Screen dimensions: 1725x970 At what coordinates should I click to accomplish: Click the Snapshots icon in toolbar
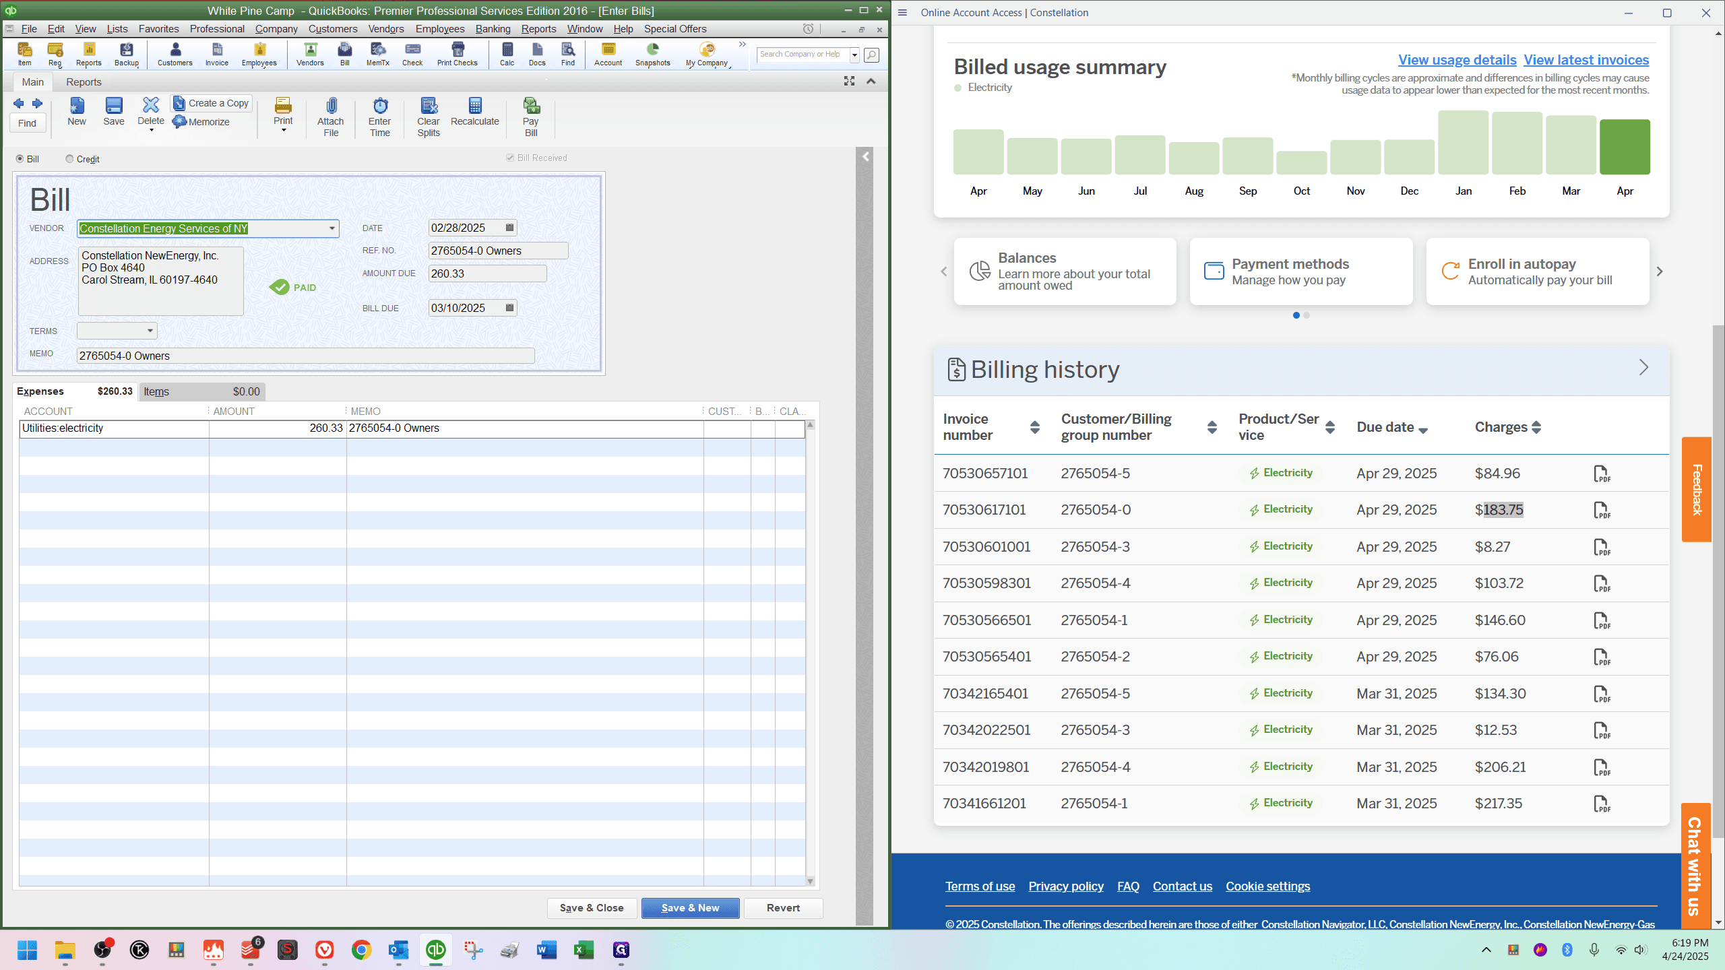tap(652, 54)
